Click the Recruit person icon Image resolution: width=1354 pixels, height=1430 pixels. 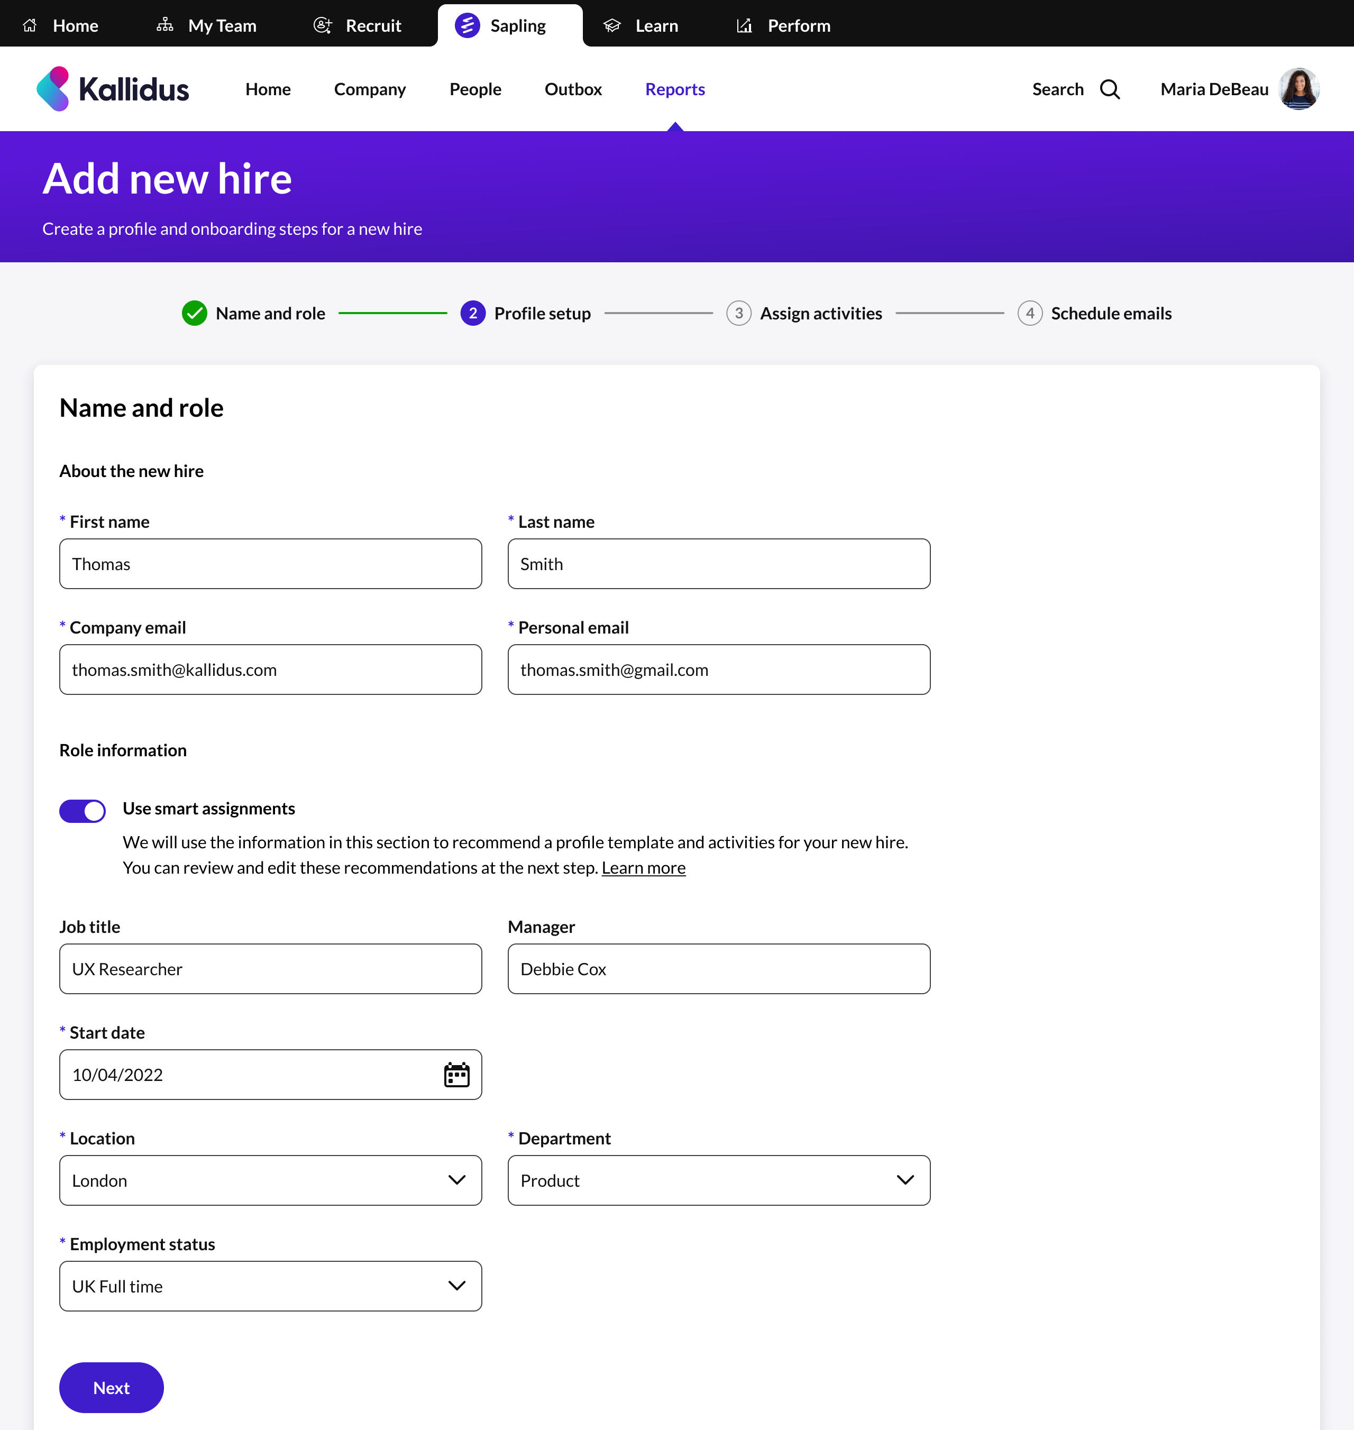(323, 25)
